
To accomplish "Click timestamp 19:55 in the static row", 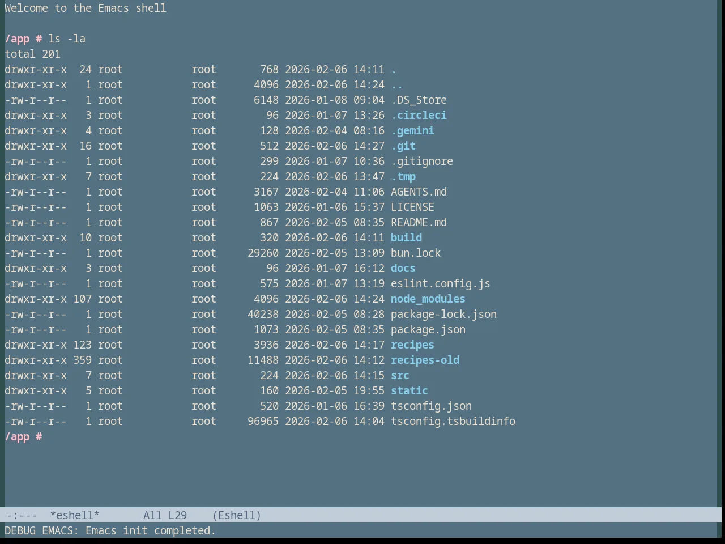I will tap(369, 390).
